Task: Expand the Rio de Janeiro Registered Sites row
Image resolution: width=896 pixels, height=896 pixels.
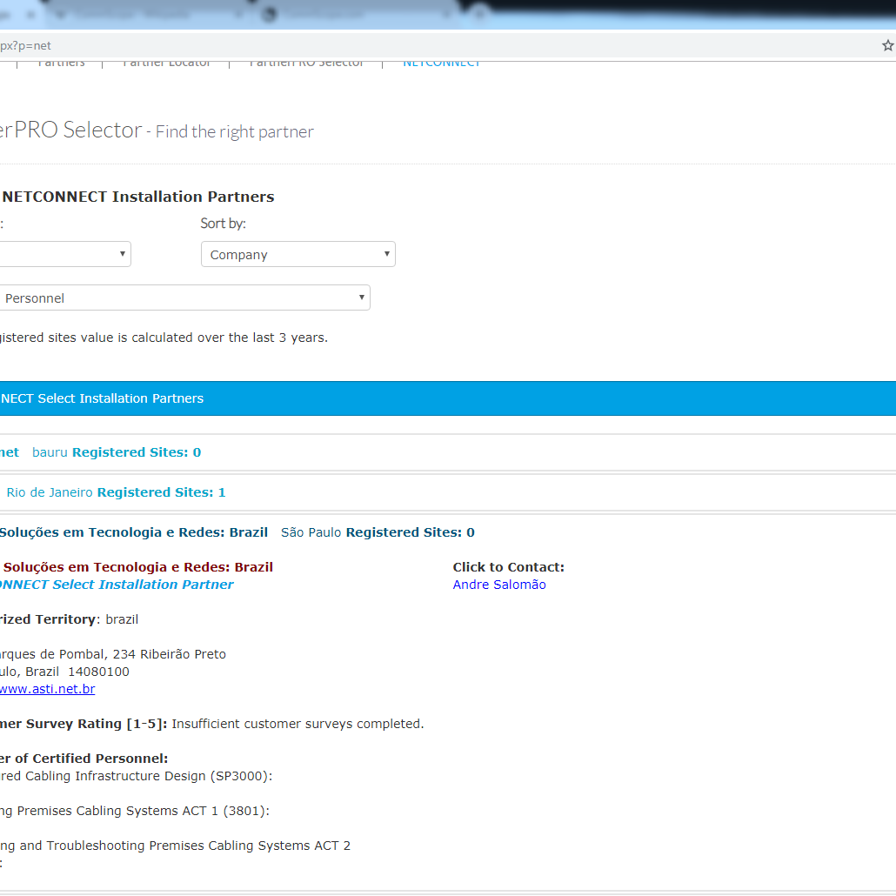Action: pos(448,492)
